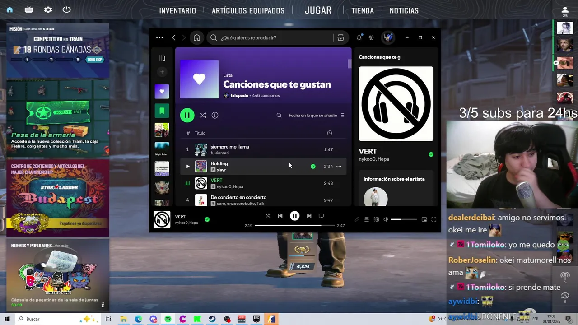This screenshot has width=578, height=325.
Task: Open the CS2 settings gear
Action: click(48, 9)
